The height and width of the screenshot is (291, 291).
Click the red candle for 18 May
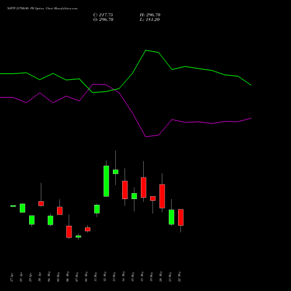[144, 187]
